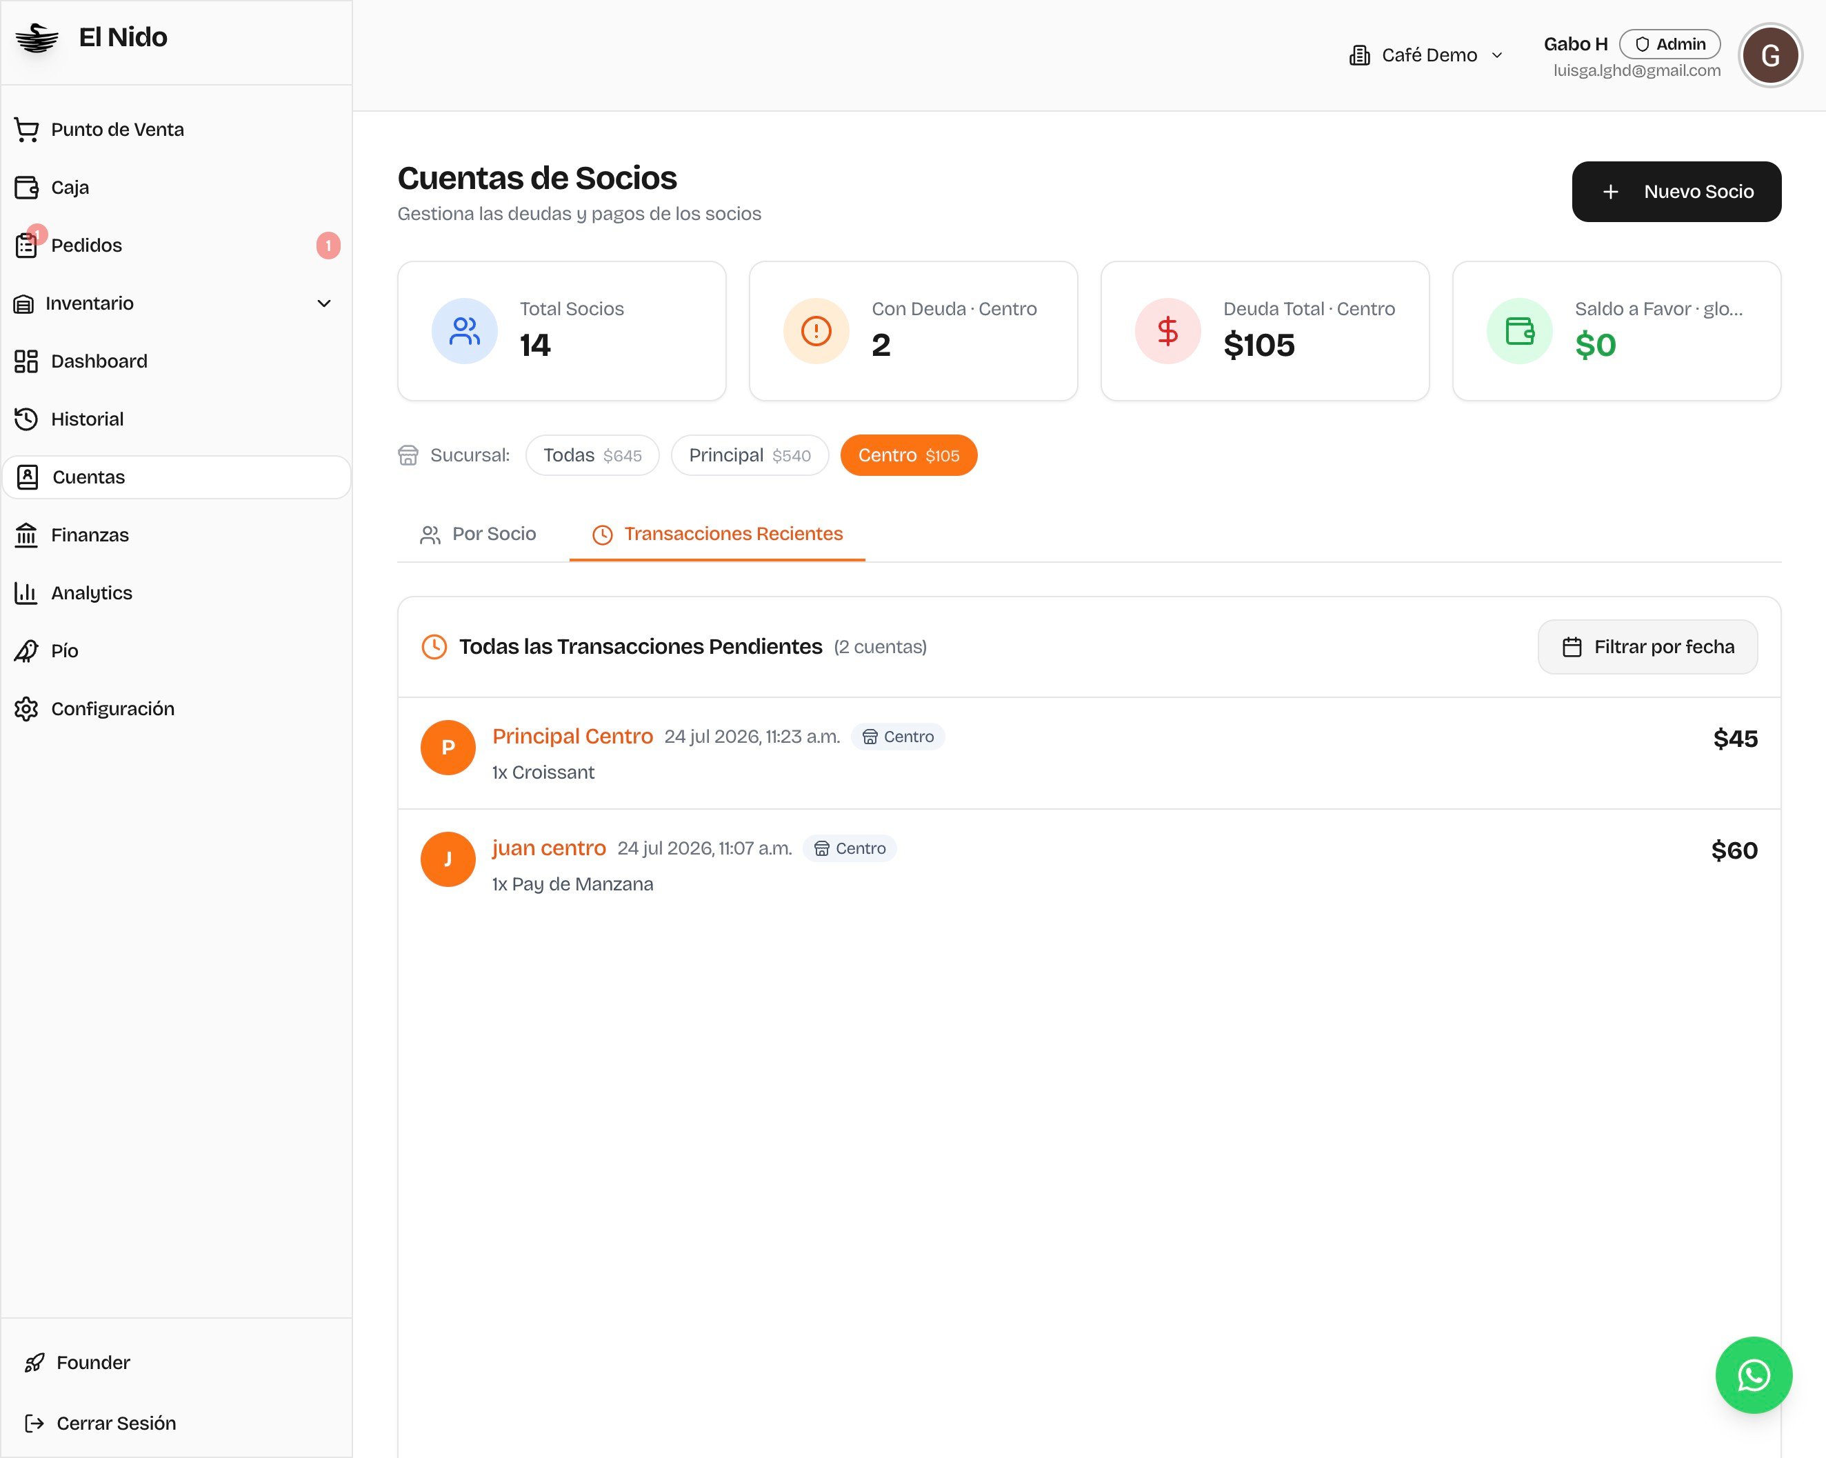Filter by Principal sucursal chip
The image size is (1826, 1458).
click(750, 456)
